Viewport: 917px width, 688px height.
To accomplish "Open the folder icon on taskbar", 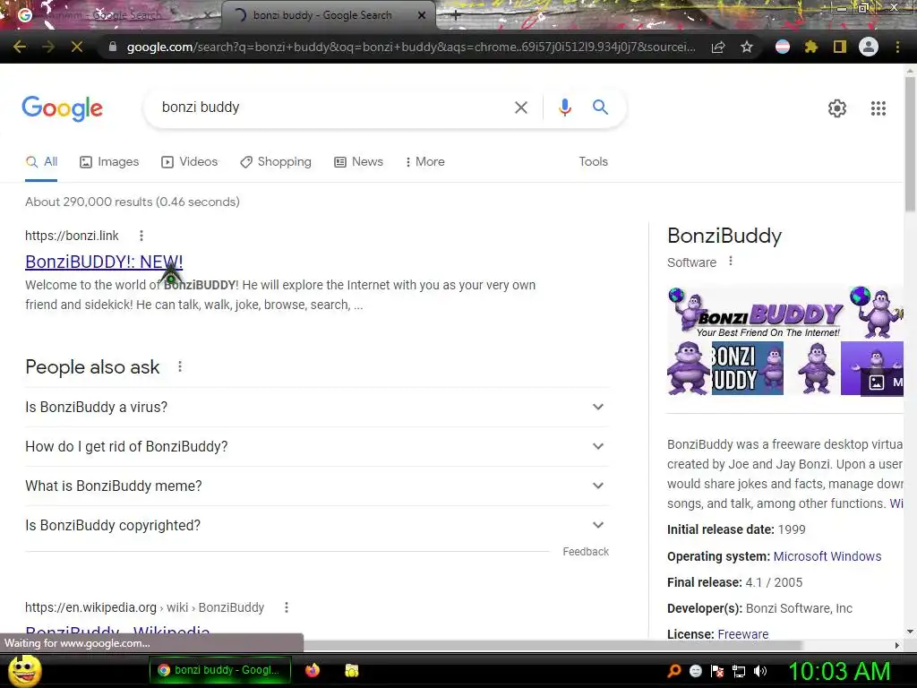I will coord(351,670).
